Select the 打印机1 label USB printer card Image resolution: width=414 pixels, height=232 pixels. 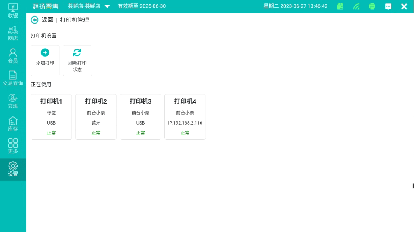[x=51, y=117]
